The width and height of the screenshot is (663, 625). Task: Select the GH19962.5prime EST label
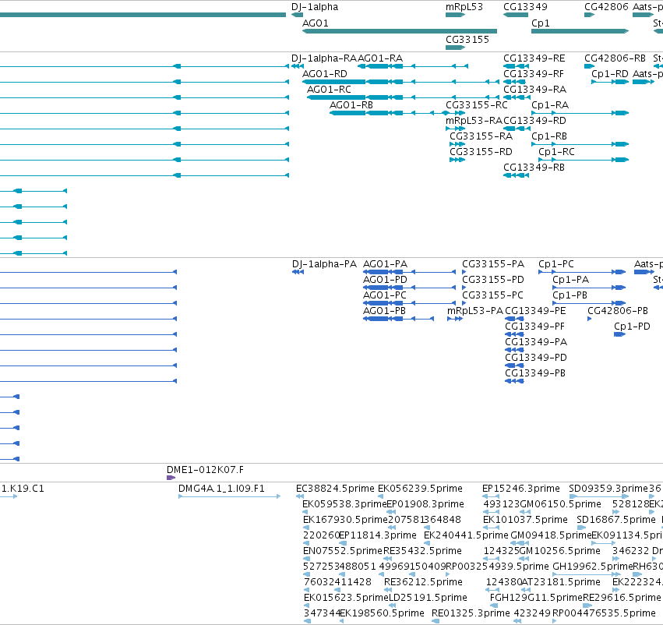[x=593, y=567]
